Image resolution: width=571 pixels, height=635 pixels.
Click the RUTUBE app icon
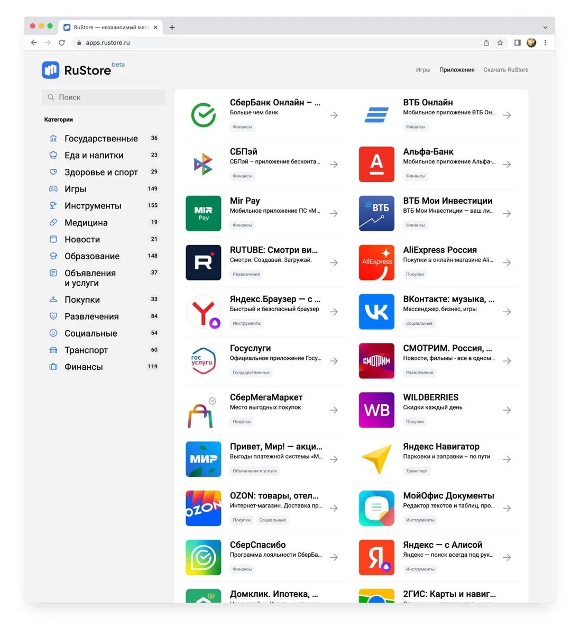click(204, 262)
